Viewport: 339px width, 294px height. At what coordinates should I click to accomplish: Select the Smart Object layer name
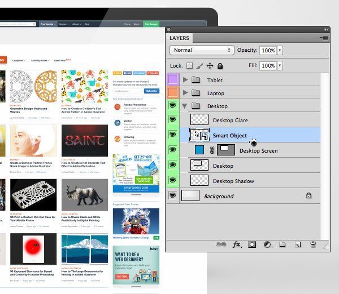tap(230, 136)
